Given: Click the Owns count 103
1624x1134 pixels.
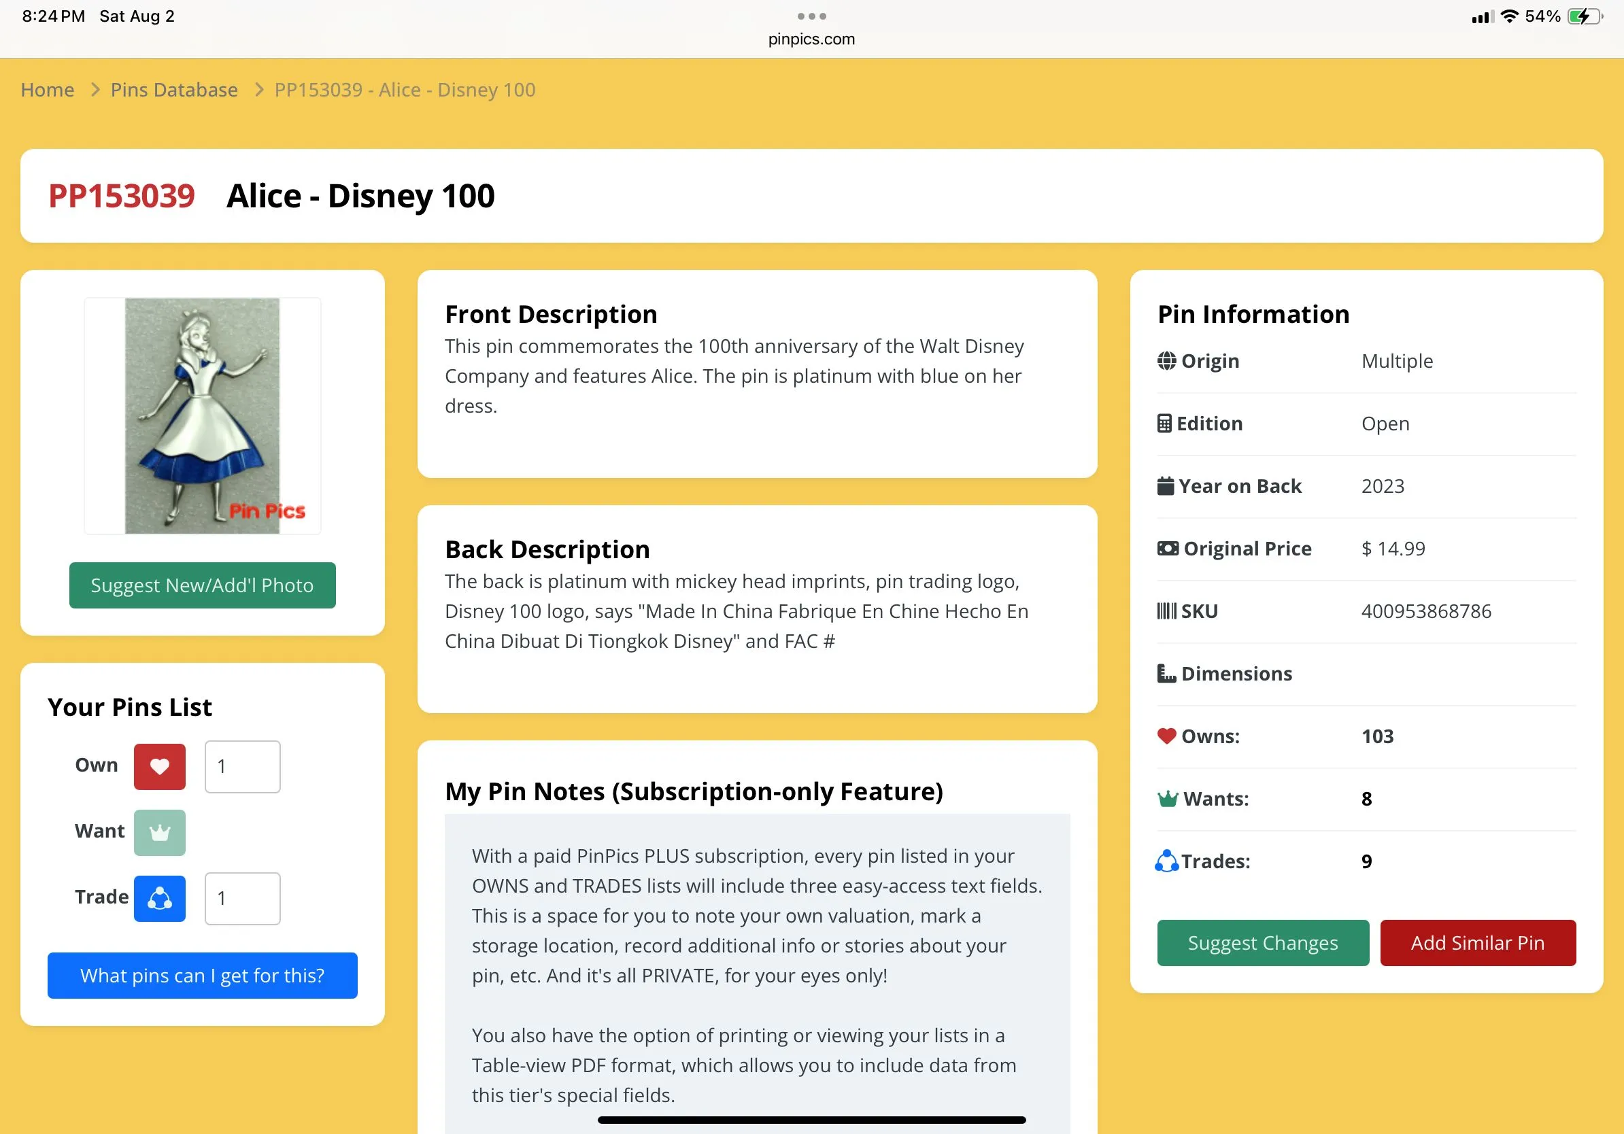Looking at the screenshot, I should 1378,736.
